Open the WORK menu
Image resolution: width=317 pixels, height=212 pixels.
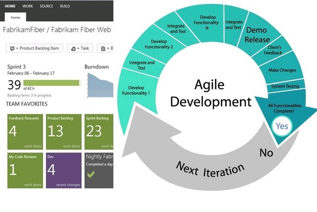click(28, 6)
